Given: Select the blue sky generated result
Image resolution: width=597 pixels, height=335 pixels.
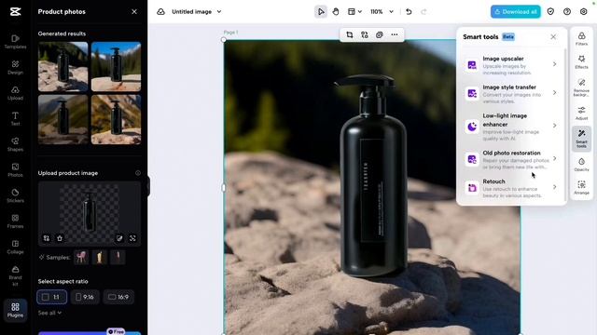Looking at the screenshot, I should tap(116, 66).
